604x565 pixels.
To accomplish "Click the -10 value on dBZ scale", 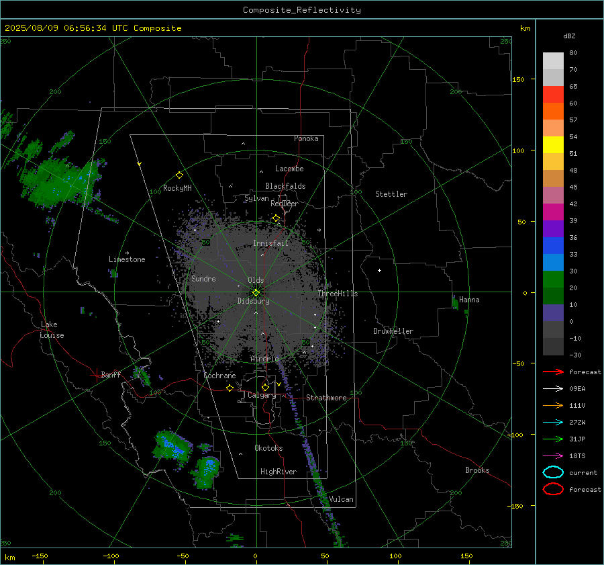I will pyautogui.click(x=575, y=338).
